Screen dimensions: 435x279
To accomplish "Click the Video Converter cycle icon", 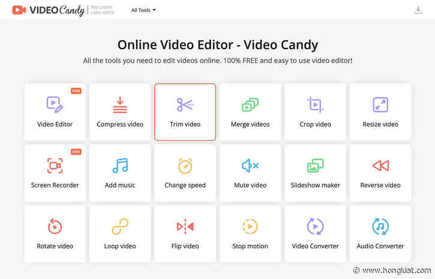I will pos(315,226).
